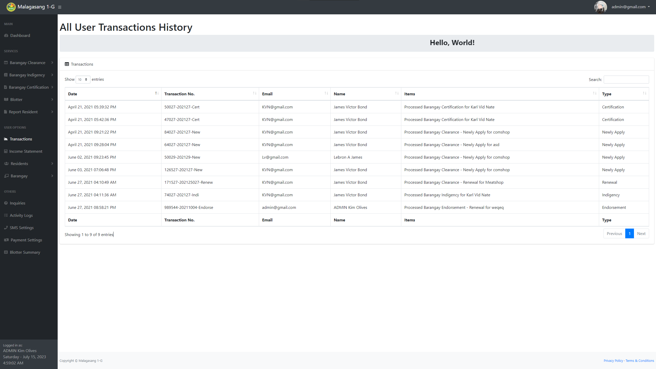Click inside the Search field

(626, 79)
